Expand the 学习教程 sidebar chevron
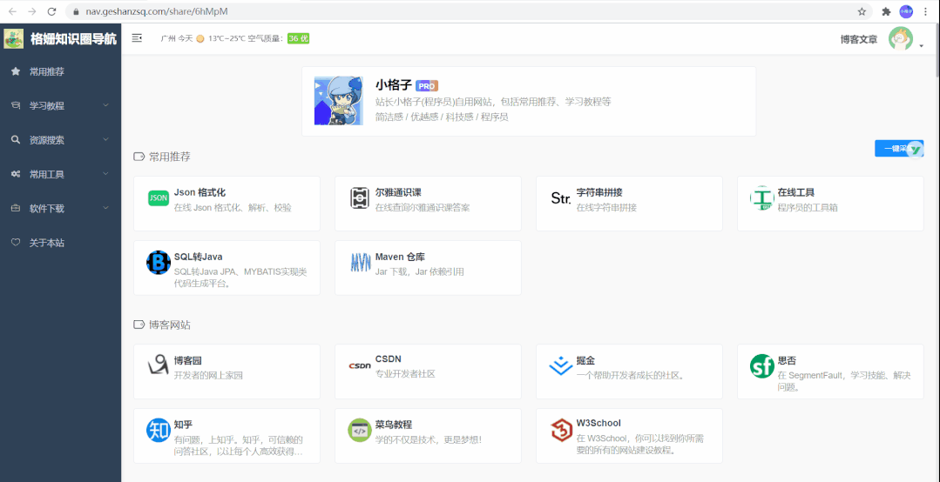The height and width of the screenshot is (482, 940). point(105,105)
